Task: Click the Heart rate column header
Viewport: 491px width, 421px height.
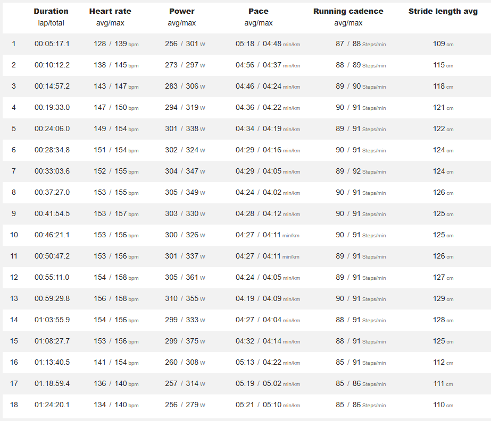Action: (110, 11)
